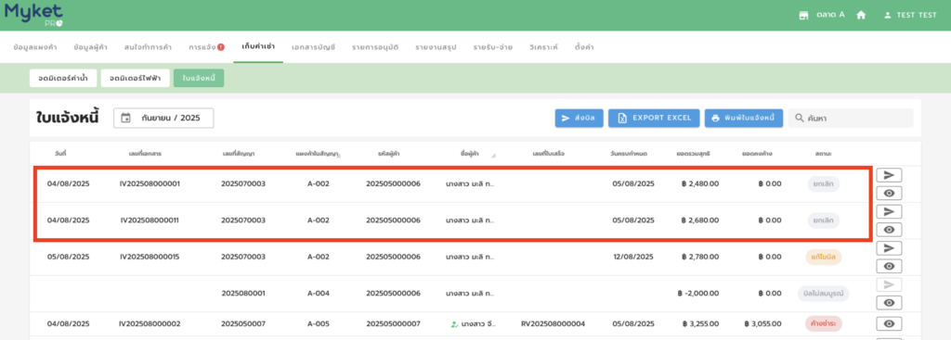The image size is (951, 340).
Task: View invoice IV202508000002 using its eye icon
Action: click(889, 323)
